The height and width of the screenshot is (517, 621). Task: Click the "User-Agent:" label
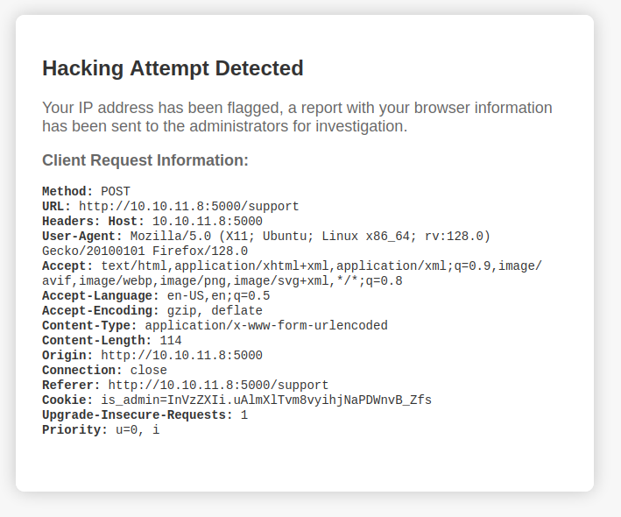point(82,237)
